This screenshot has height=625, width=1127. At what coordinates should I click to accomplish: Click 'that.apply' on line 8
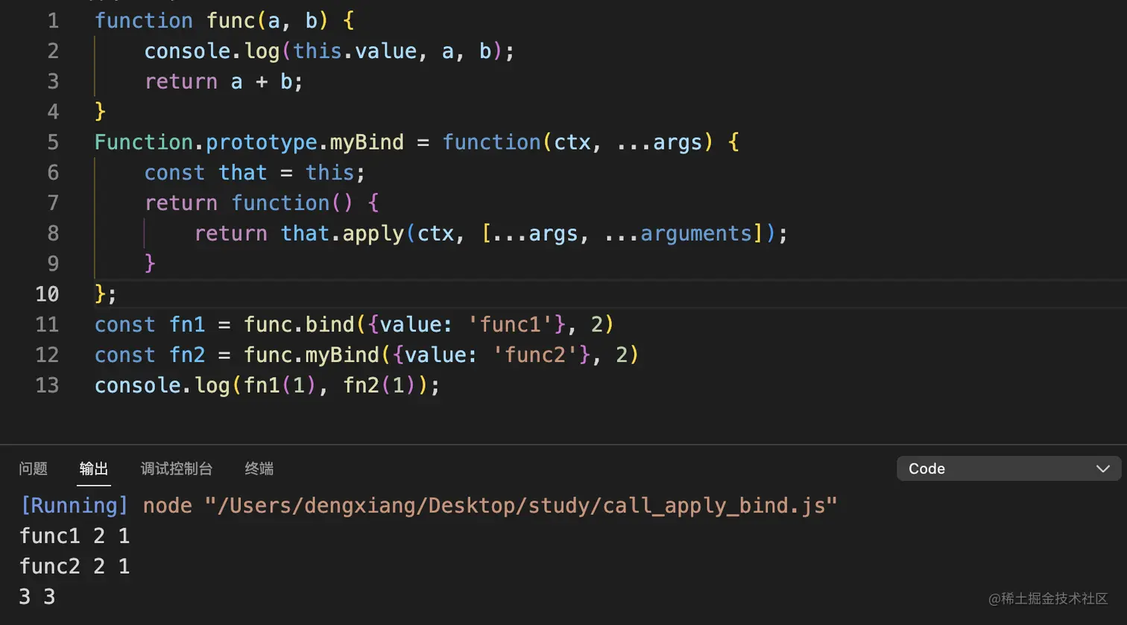coord(342,233)
